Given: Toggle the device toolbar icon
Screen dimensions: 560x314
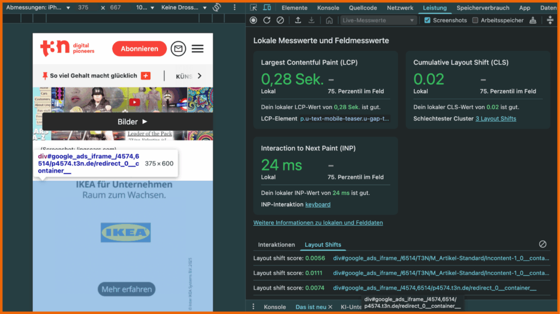Looking at the screenshot, I should (267, 8).
